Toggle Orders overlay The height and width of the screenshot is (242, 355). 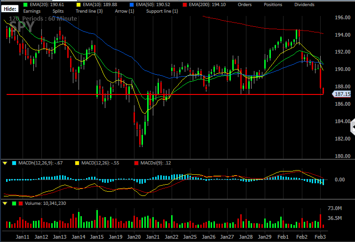tap(245, 5)
